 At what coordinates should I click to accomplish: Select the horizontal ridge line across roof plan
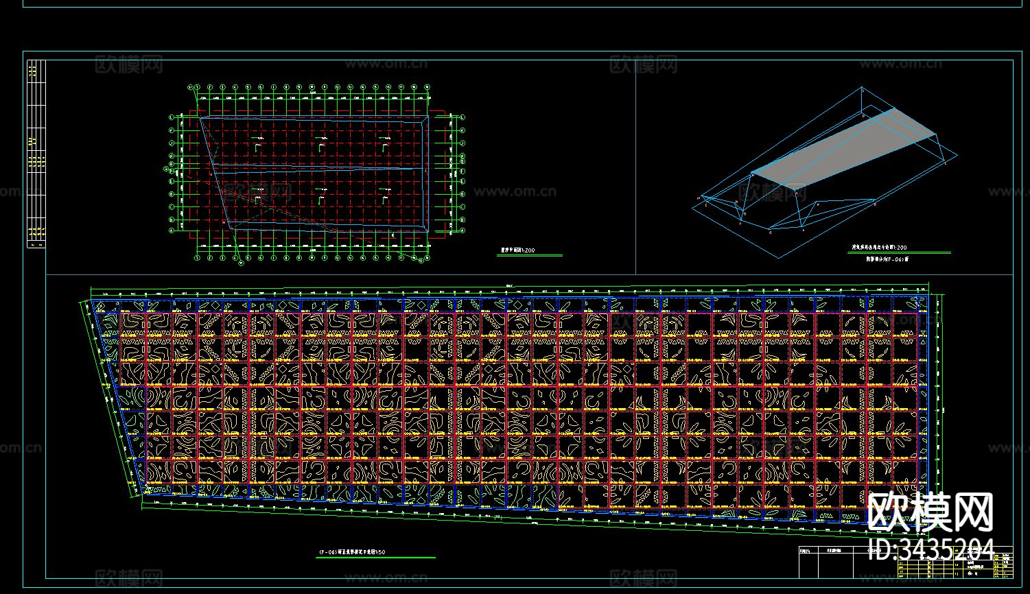[x=316, y=167]
